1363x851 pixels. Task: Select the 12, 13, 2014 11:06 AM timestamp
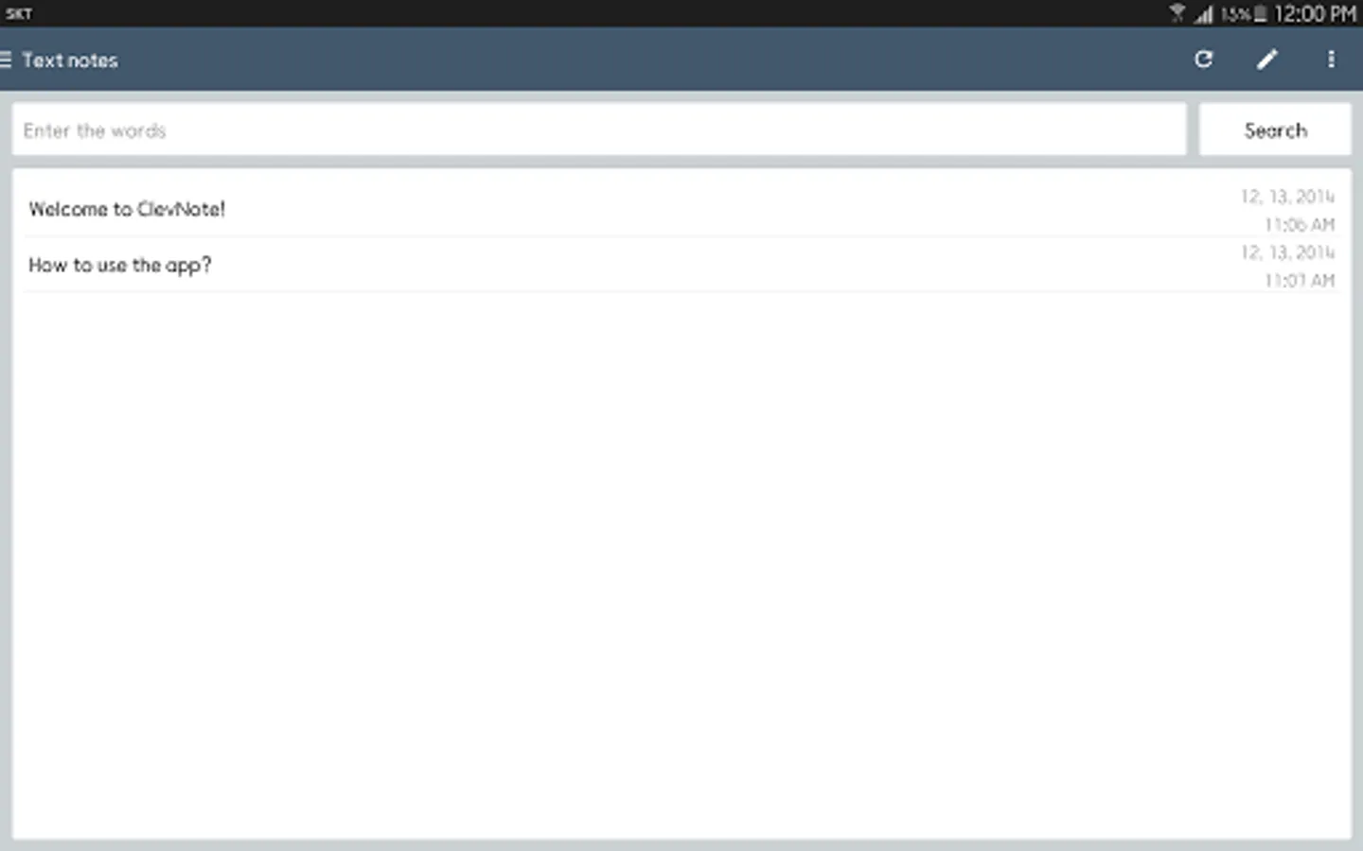point(1287,210)
